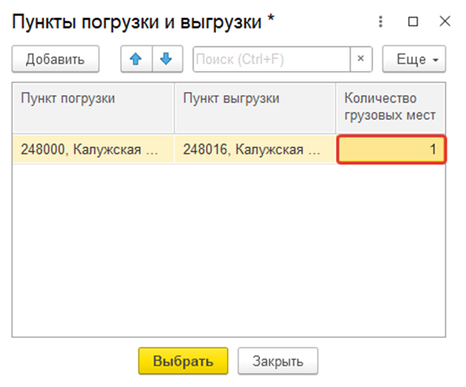Viewport: 466px width, 387px height.
Task: Confirm the selection with the yellow Выбрать button
Action: coord(183,361)
